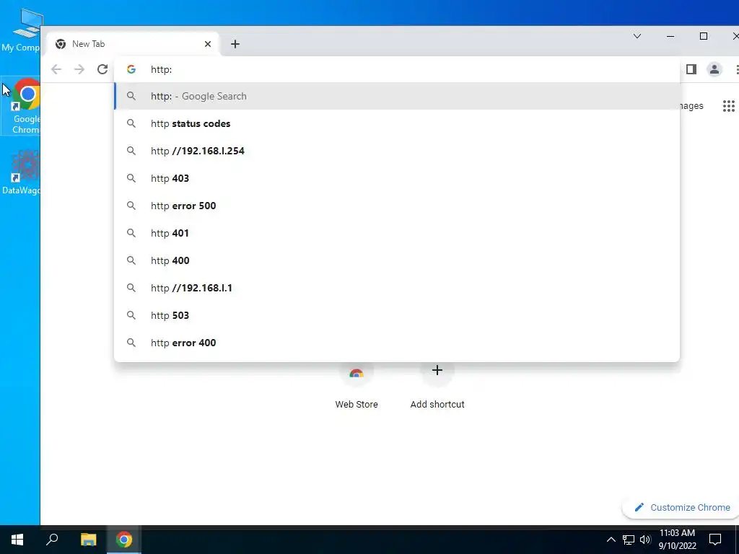739x554 pixels.
Task: Click the volume speaker tray icon
Action: click(645, 540)
